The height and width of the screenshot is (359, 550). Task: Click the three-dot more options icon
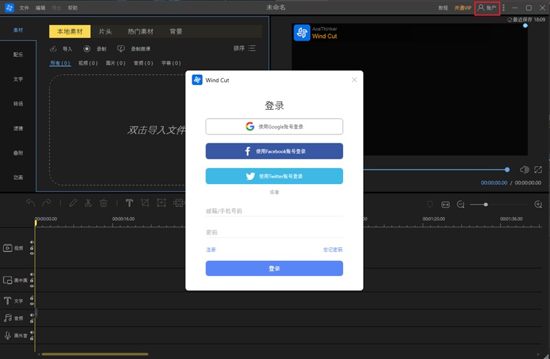pos(503,8)
